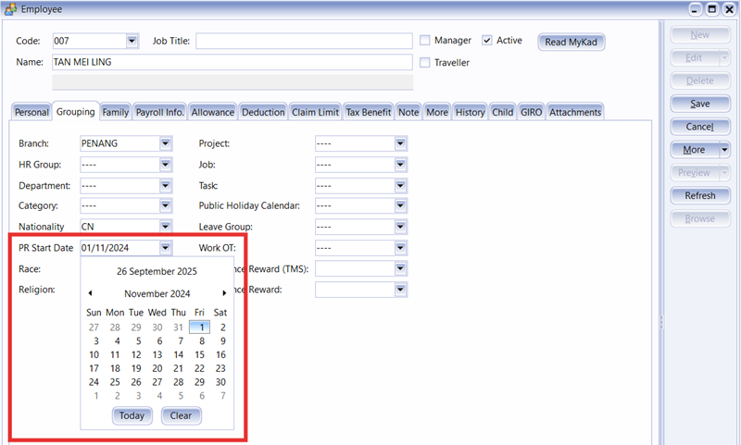This screenshot has height=445, width=741.
Task: Open the Nationality dropdown
Action: tap(165, 227)
